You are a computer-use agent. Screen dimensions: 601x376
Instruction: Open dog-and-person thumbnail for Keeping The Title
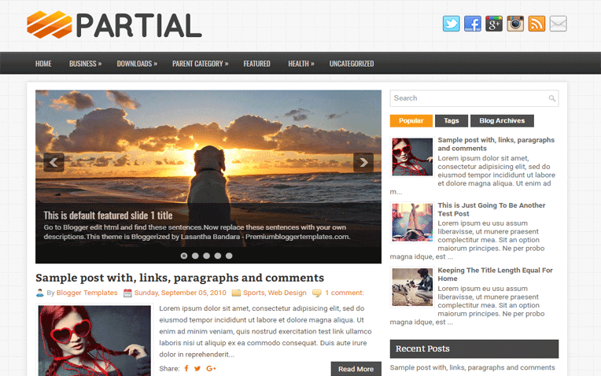click(x=412, y=287)
